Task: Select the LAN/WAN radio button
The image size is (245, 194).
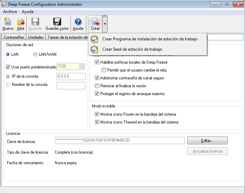Action: pos(35,54)
